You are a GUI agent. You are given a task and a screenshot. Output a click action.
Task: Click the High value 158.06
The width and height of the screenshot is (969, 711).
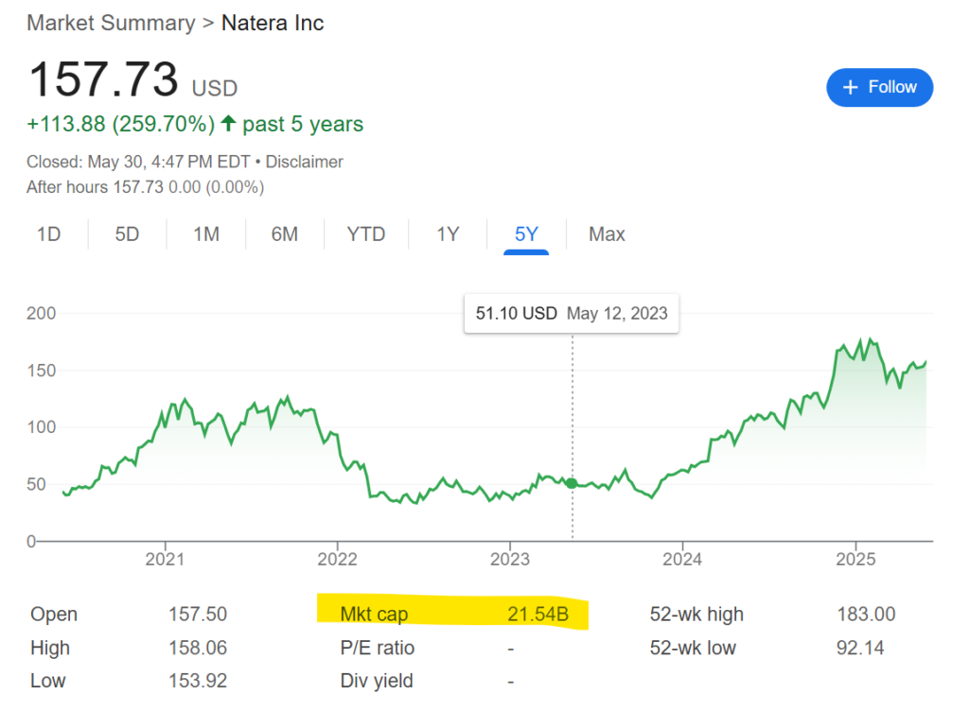pos(198,648)
